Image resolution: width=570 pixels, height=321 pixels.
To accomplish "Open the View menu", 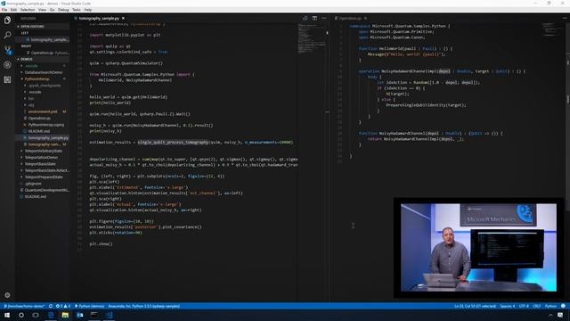I will (42, 10).
